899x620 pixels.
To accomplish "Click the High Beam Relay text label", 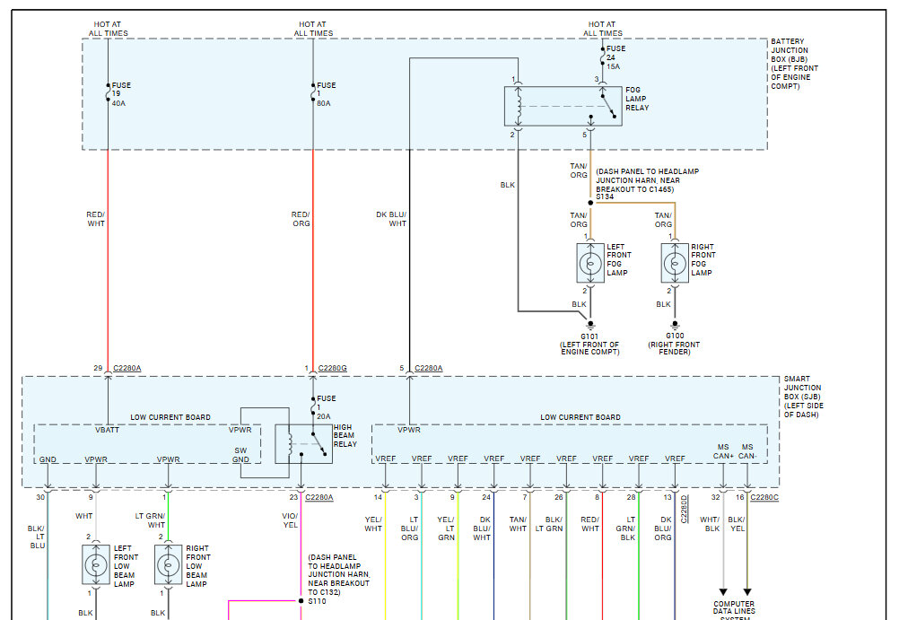I will pos(345,435).
